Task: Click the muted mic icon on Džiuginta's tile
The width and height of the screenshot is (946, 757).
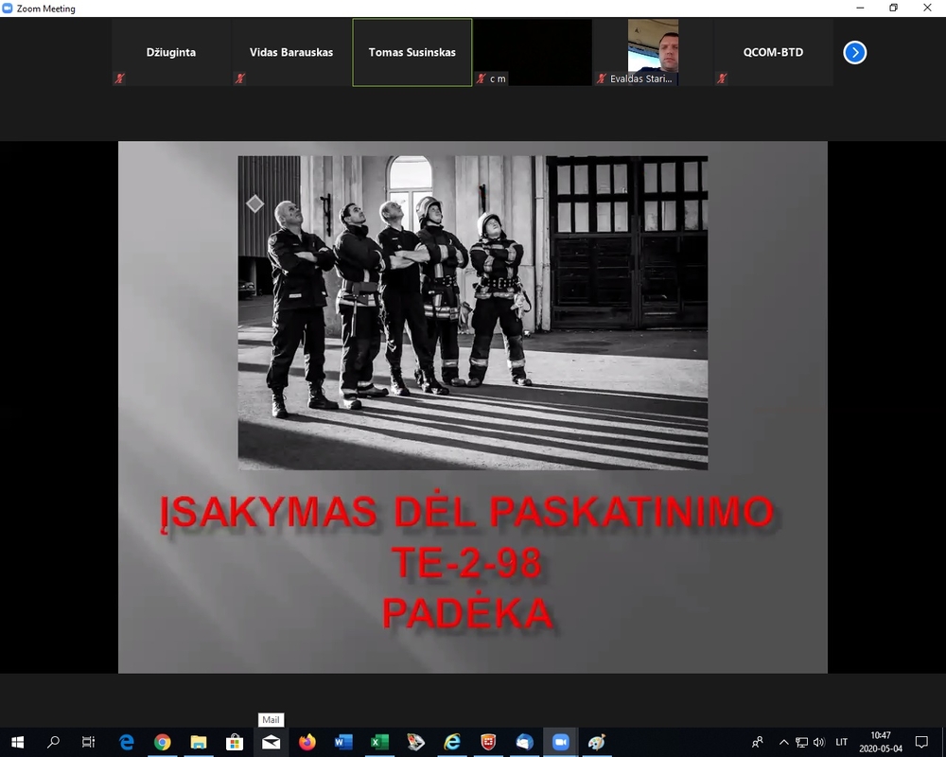Action: point(119,79)
